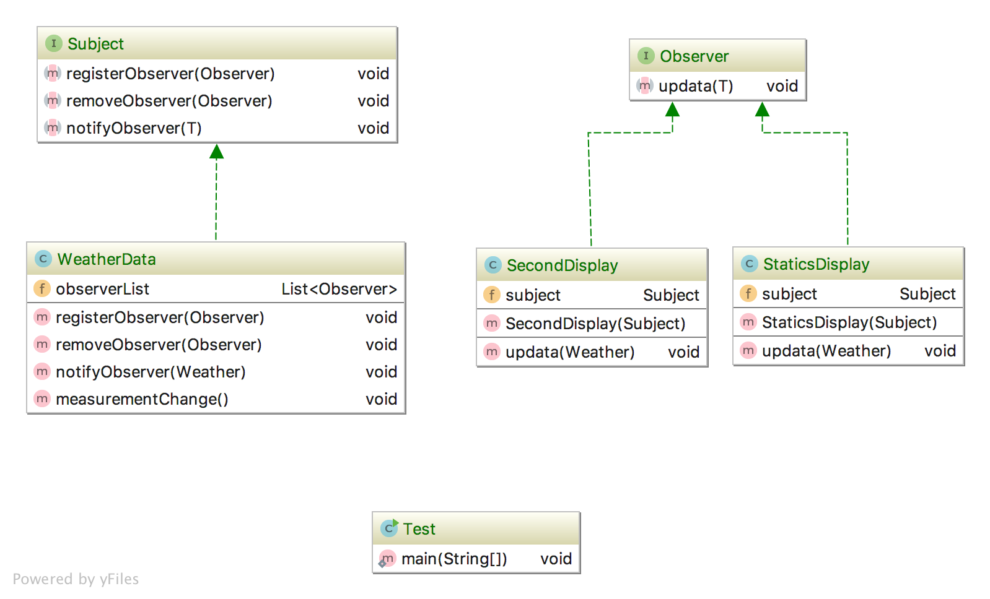
Task: Click the constructor icon of SecondDisplay(Subject)
Action: pyautogui.click(x=492, y=323)
